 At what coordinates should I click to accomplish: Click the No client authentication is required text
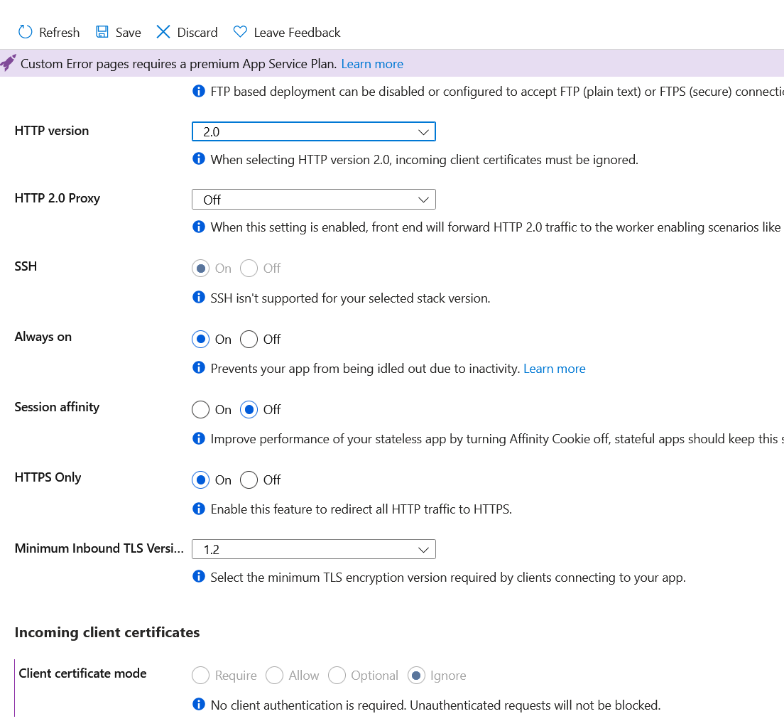[x=435, y=705]
